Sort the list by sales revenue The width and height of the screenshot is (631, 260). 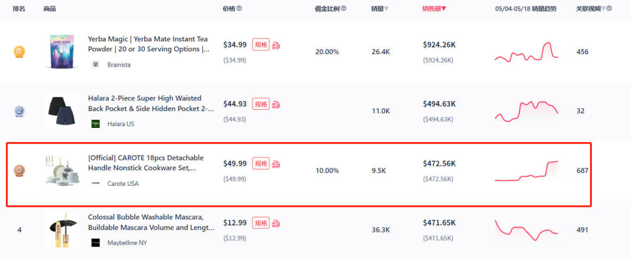tap(434, 9)
